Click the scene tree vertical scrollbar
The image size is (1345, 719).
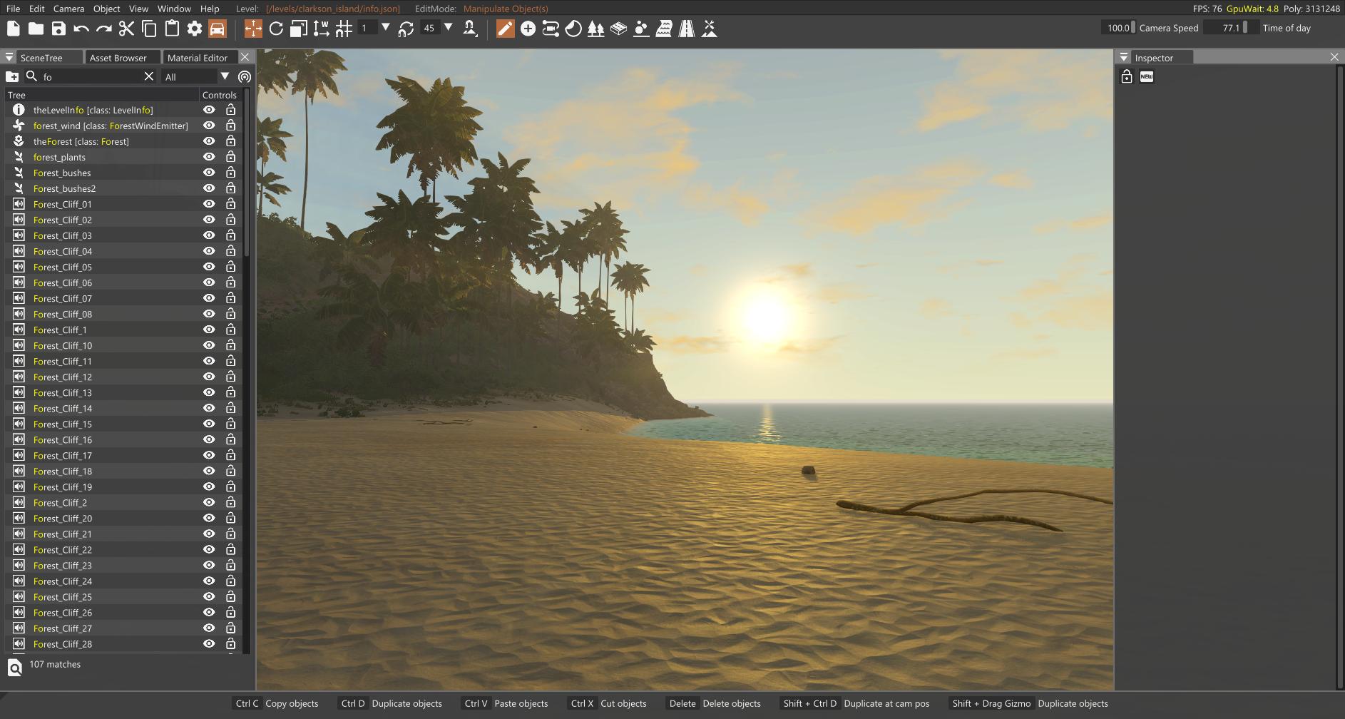click(247, 173)
